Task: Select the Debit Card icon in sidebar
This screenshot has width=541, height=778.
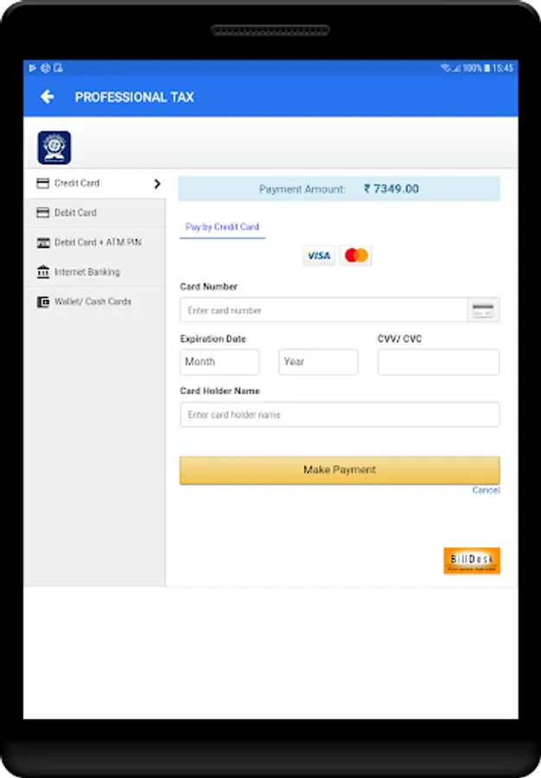Action: 43,213
